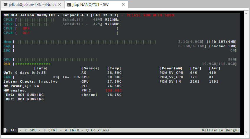250x139 pixels.
Task: Click 'Q to close' in the bottom bar
Action: [x=98, y=130]
